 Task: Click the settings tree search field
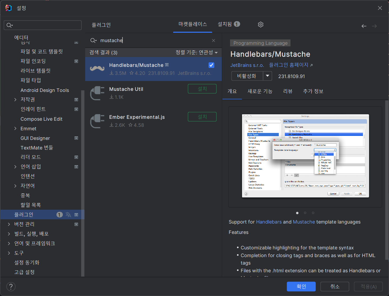[43, 25]
